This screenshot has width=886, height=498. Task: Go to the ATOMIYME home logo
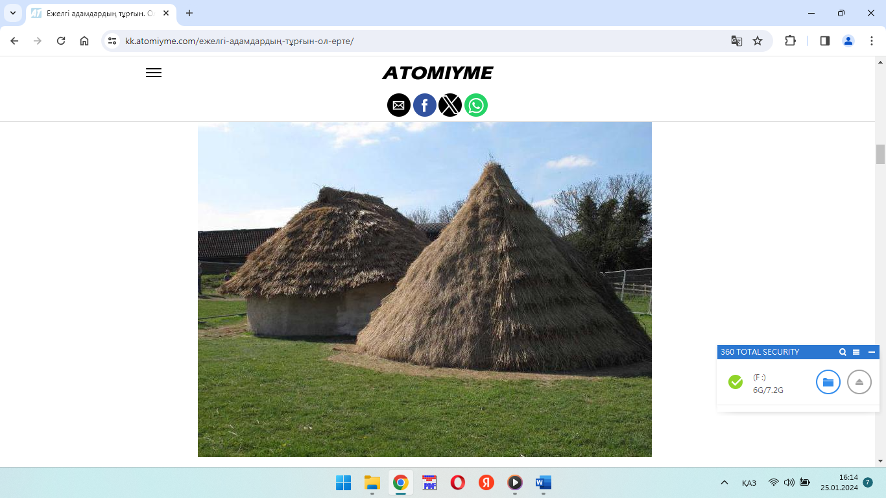tap(438, 73)
